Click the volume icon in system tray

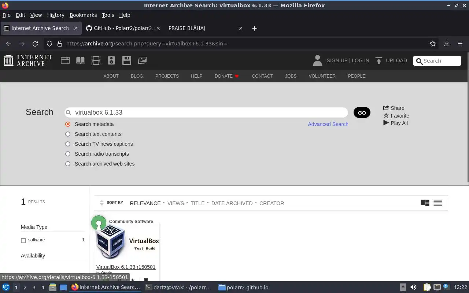coord(413,288)
